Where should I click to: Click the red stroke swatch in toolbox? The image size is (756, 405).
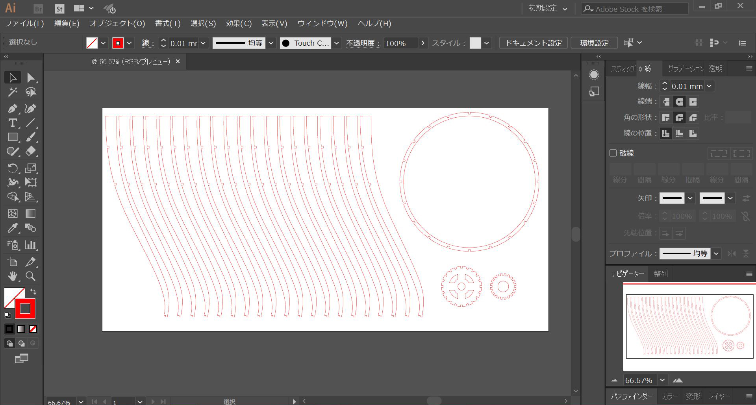25,309
